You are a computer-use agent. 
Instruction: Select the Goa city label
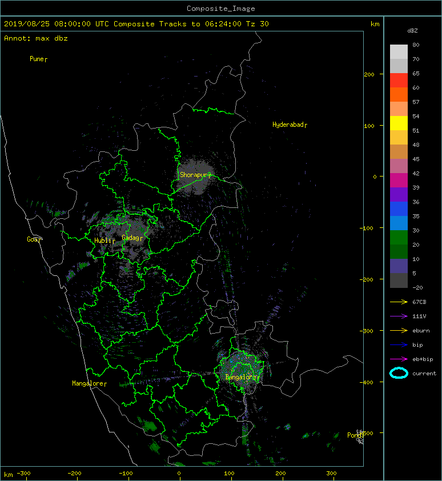34,239
